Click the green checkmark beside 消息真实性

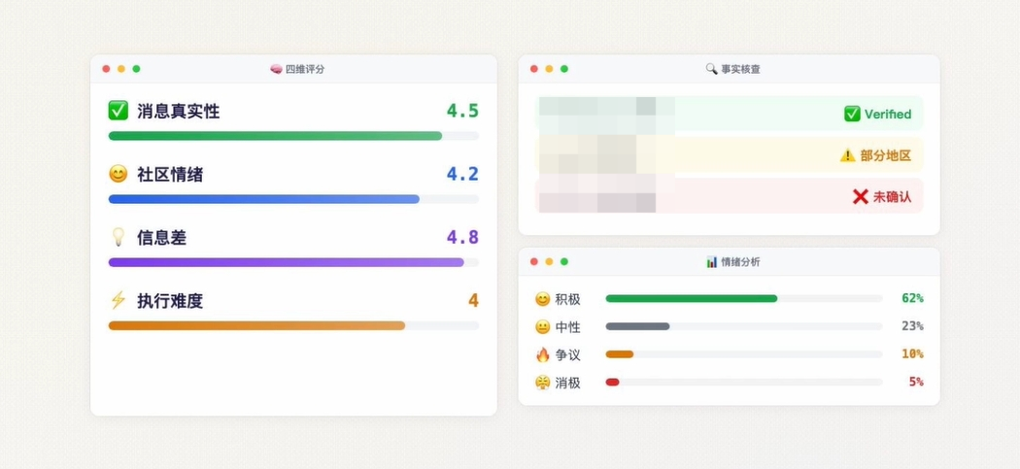[119, 111]
